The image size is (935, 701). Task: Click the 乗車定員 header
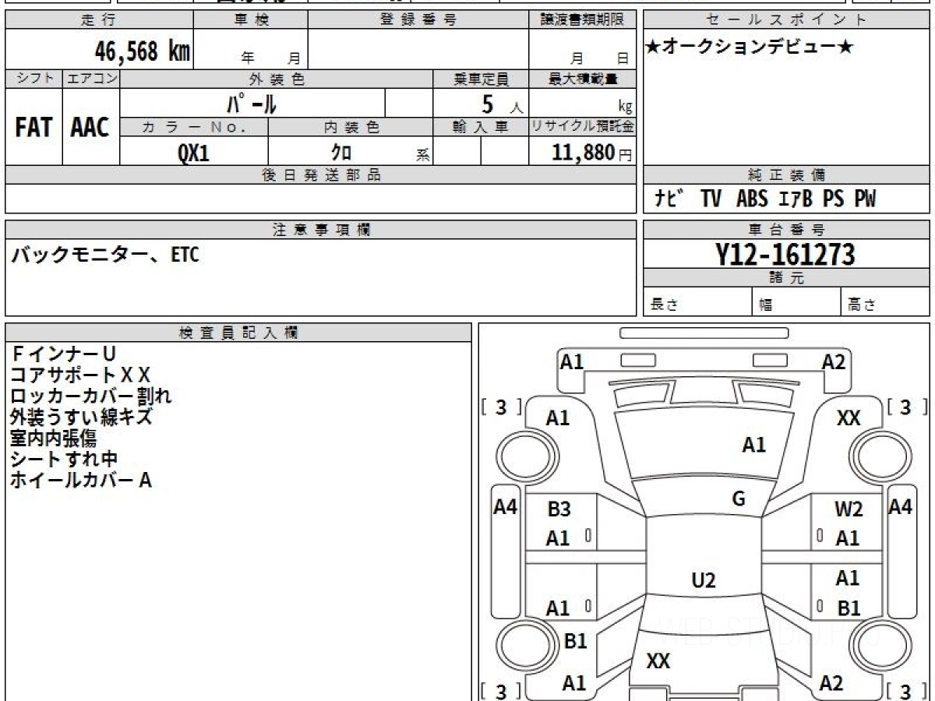pos(481,79)
